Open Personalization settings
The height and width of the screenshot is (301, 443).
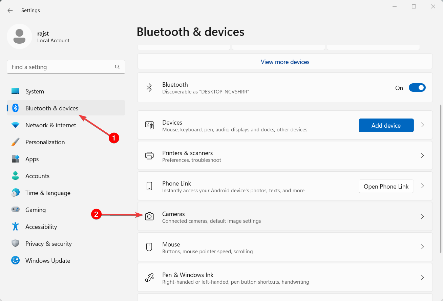click(66, 142)
